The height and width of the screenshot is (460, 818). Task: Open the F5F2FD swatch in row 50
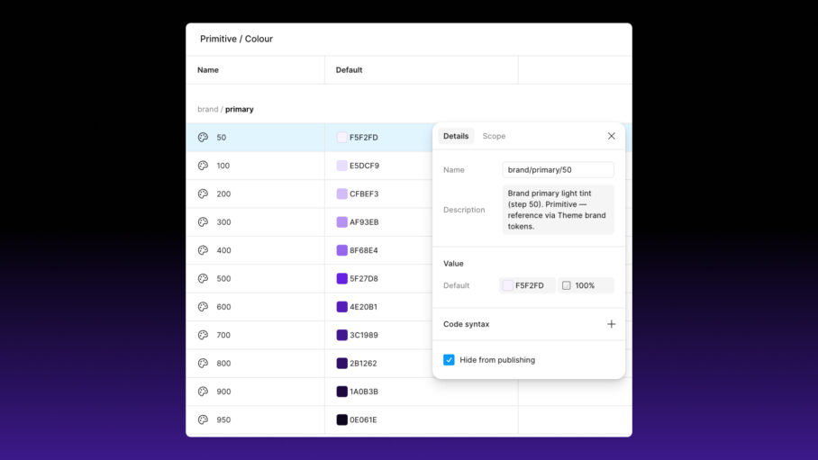coord(341,137)
